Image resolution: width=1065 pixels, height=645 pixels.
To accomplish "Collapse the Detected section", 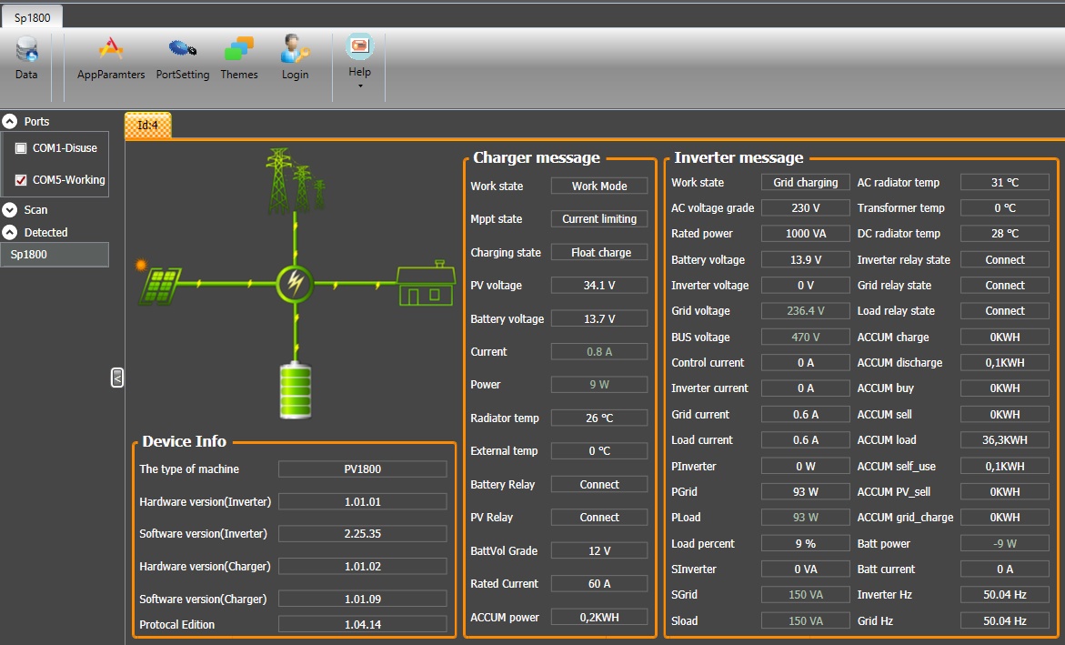I will tap(10, 232).
